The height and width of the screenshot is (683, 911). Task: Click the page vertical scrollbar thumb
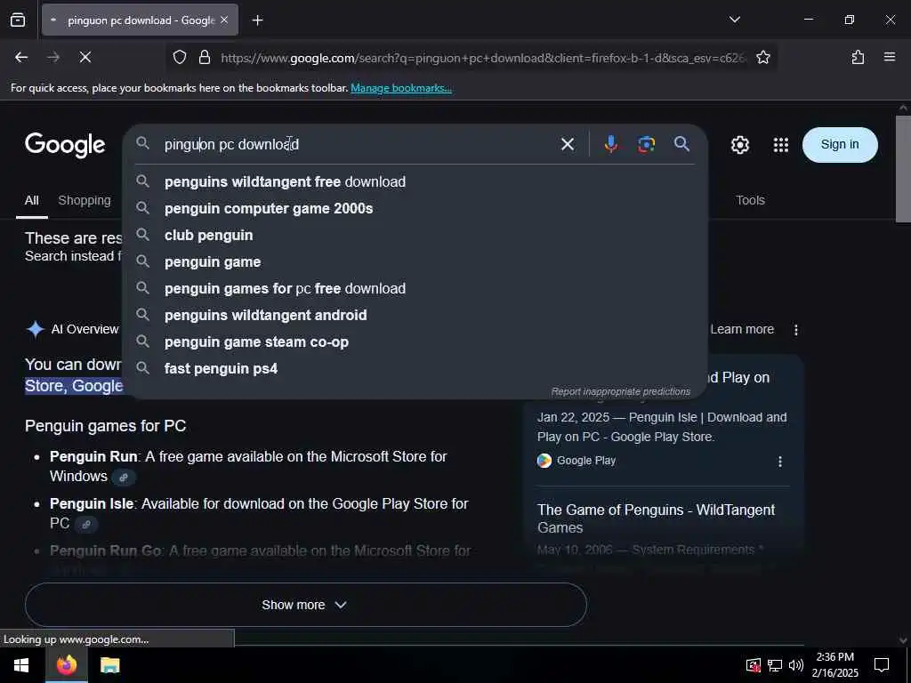click(903, 168)
